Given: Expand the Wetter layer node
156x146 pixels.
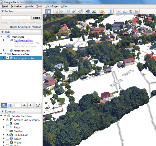Looking at the screenshot, I should pos(4,142).
